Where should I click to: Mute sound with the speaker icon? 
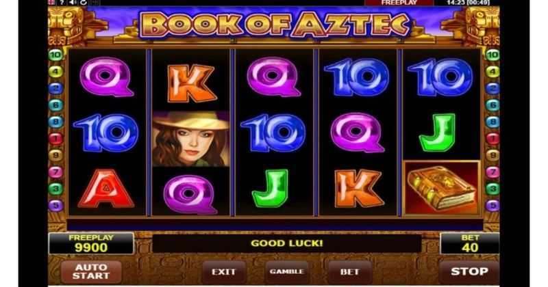click(x=73, y=3)
